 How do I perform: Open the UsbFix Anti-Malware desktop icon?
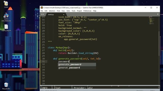(x=6, y=17)
